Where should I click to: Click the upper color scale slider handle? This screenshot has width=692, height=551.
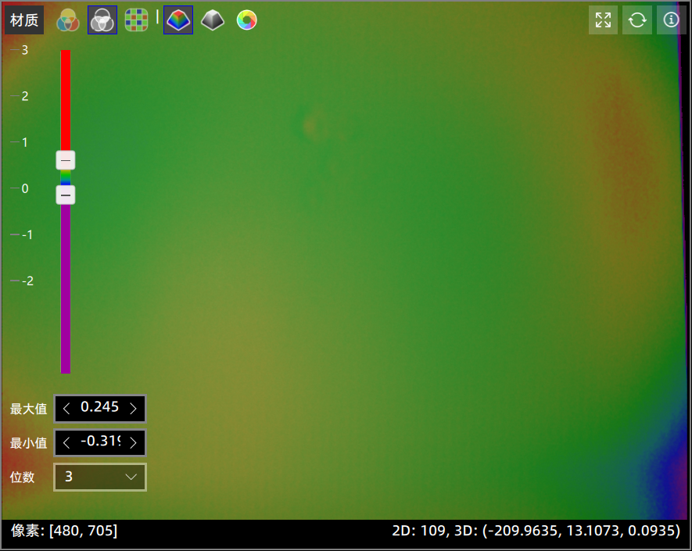tap(66, 160)
